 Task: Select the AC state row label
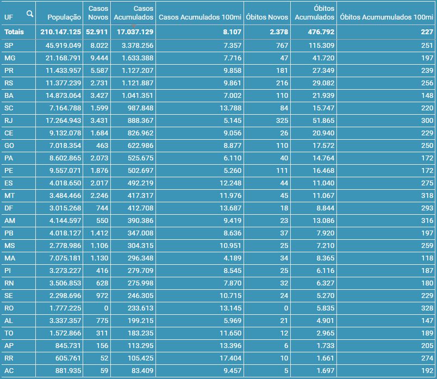pos(9,371)
